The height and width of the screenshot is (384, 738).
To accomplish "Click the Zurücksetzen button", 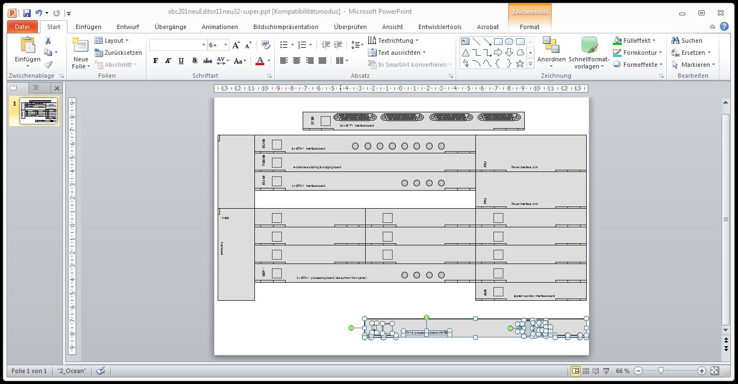I will [x=118, y=53].
